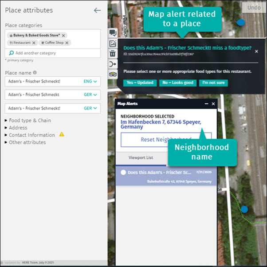
Task: Expand the Contact Information section
Action: click(x=30, y=135)
